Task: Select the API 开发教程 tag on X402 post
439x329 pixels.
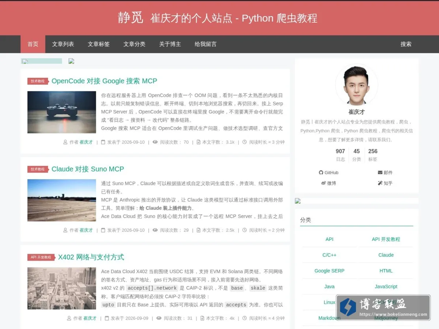Action: [x=41, y=257]
